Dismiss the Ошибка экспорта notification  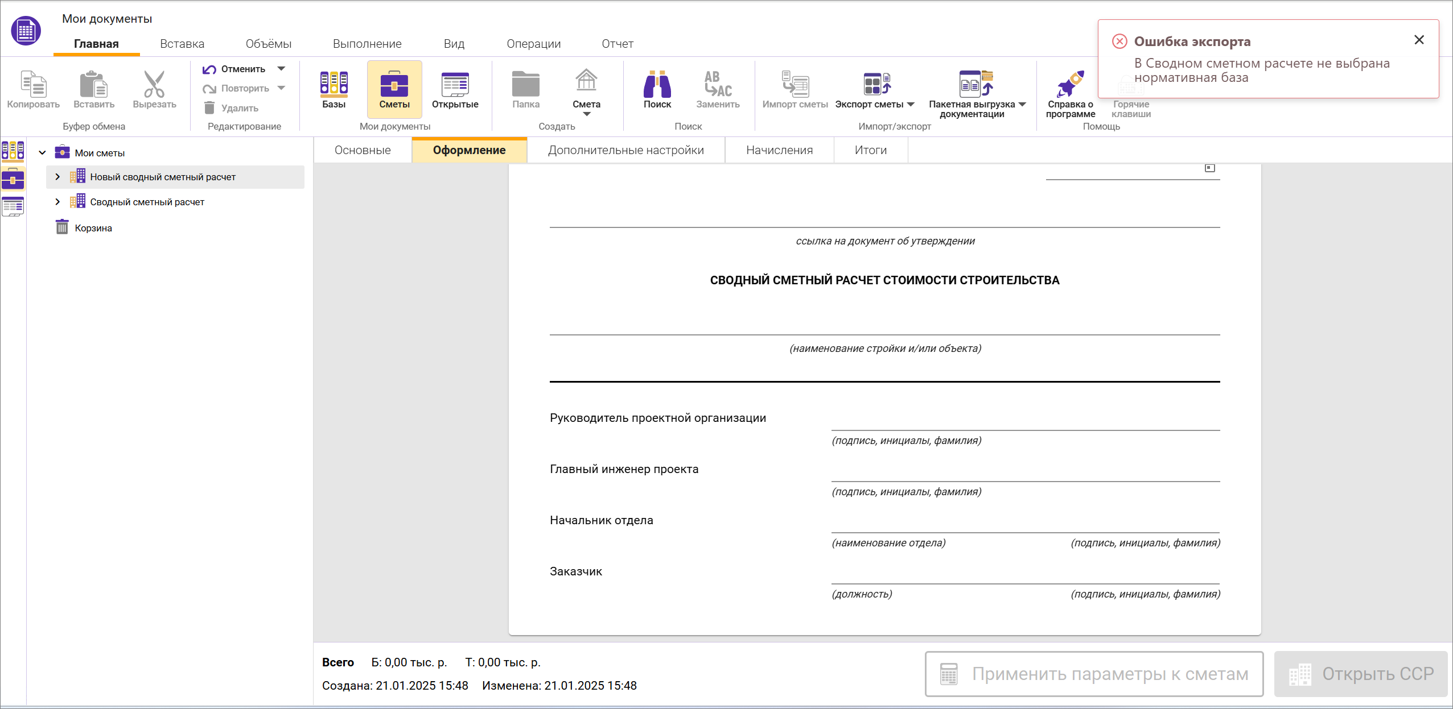(1418, 40)
